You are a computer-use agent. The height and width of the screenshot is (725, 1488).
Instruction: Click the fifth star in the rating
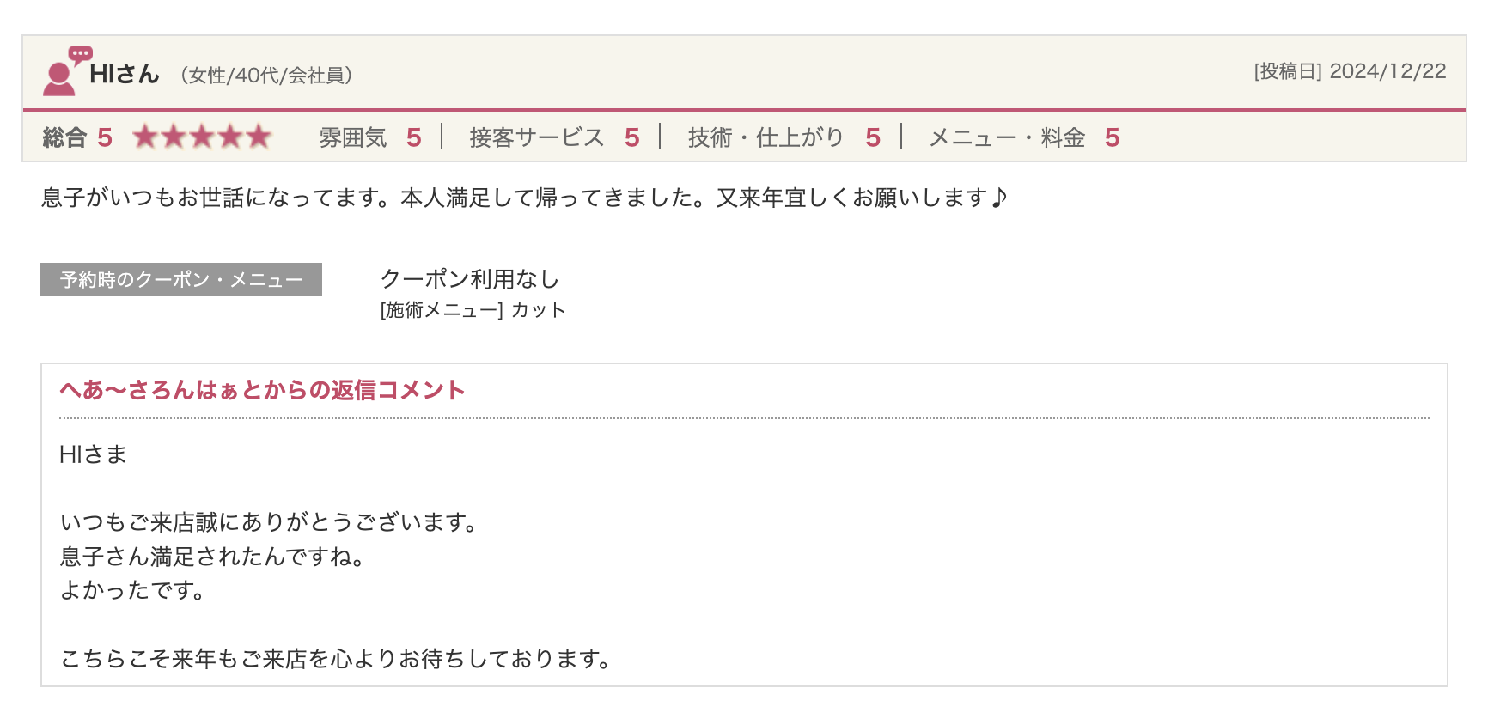coord(259,137)
